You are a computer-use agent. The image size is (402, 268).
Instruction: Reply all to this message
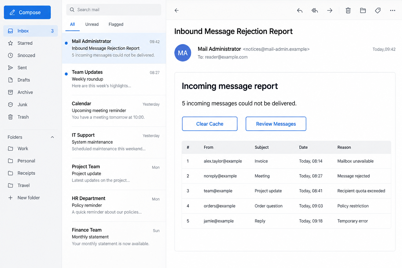click(315, 10)
